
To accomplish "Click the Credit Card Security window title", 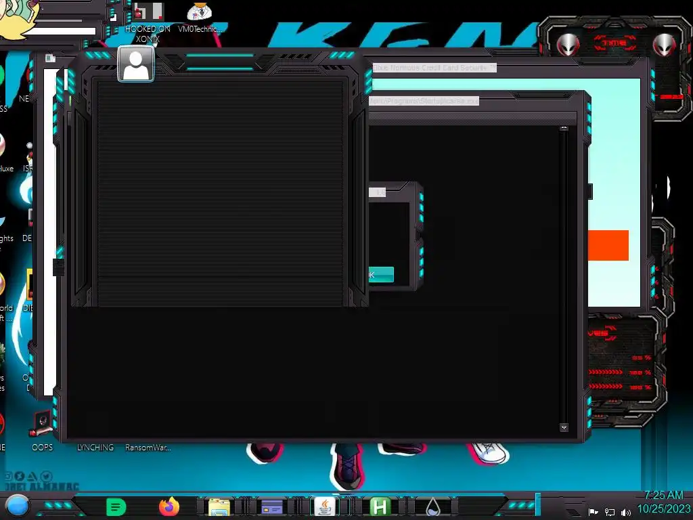I will coord(434,68).
